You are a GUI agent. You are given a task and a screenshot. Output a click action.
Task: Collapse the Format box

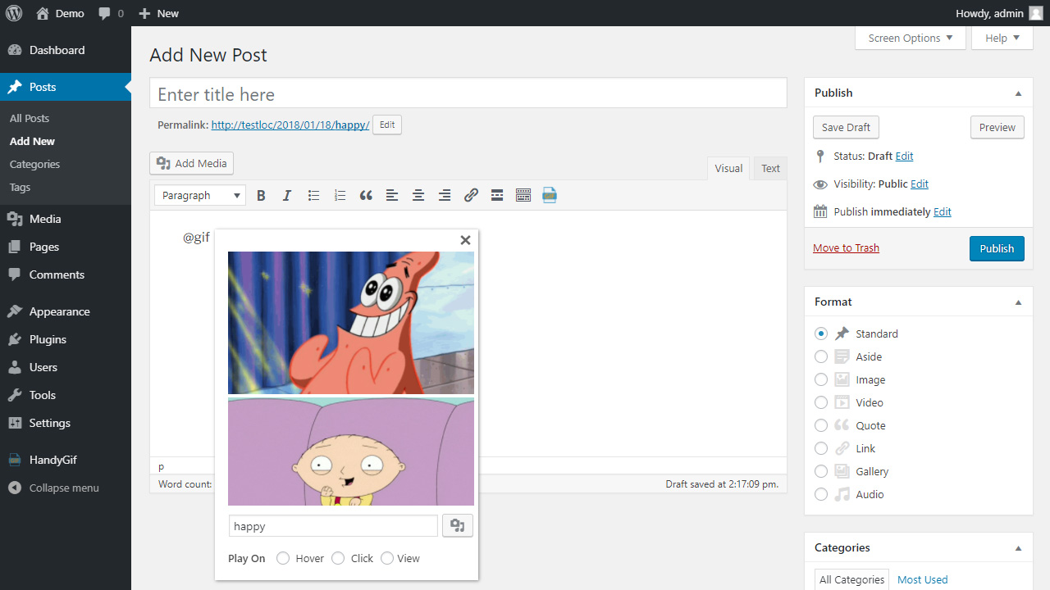click(1018, 302)
